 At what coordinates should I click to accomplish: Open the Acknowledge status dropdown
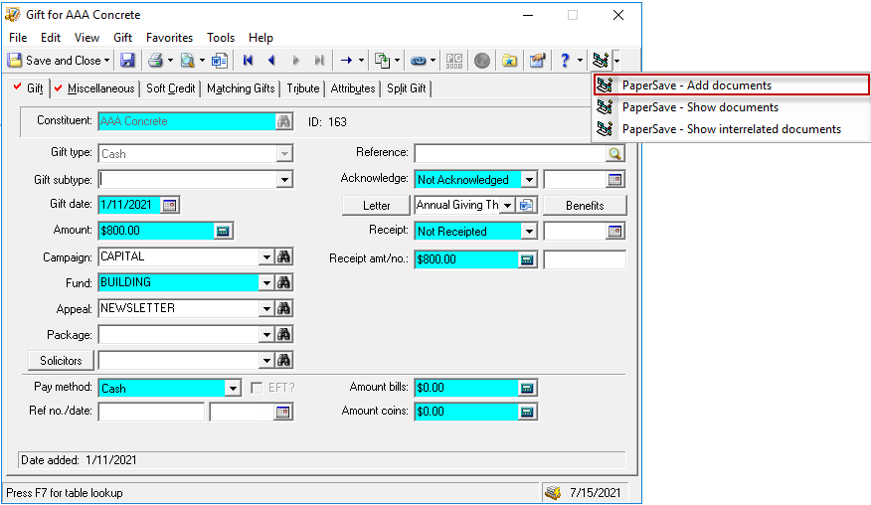[x=529, y=180]
